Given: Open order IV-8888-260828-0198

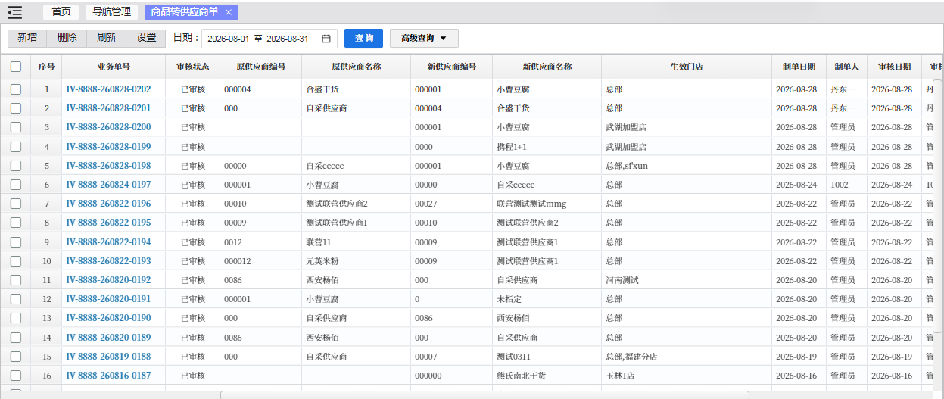Looking at the screenshot, I should (108, 166).
